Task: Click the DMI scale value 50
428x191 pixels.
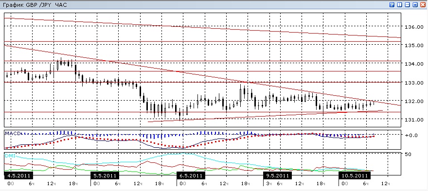Action: (x=408, y=155)
